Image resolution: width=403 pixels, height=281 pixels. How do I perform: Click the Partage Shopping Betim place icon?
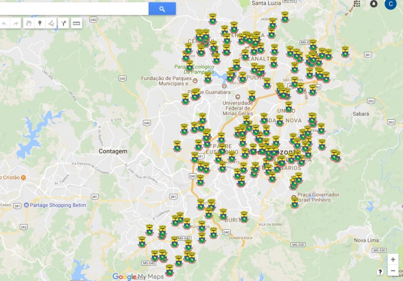[26, 205]
